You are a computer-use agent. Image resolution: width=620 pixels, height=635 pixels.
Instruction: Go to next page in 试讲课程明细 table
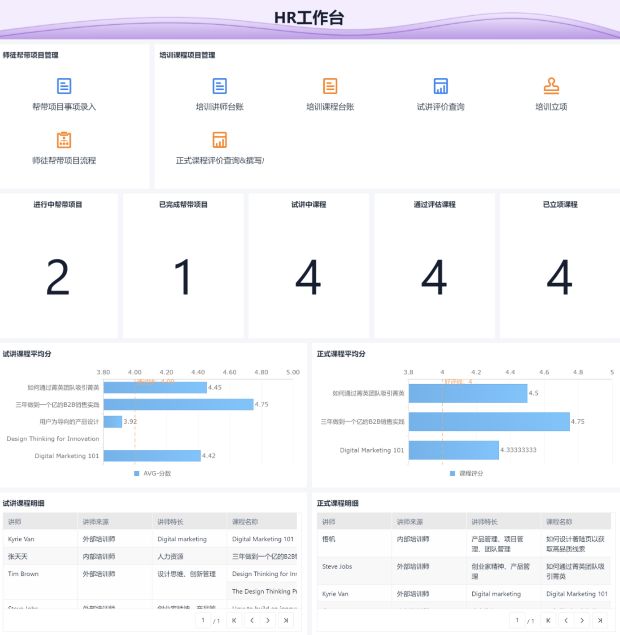click(x=268, y=621)
